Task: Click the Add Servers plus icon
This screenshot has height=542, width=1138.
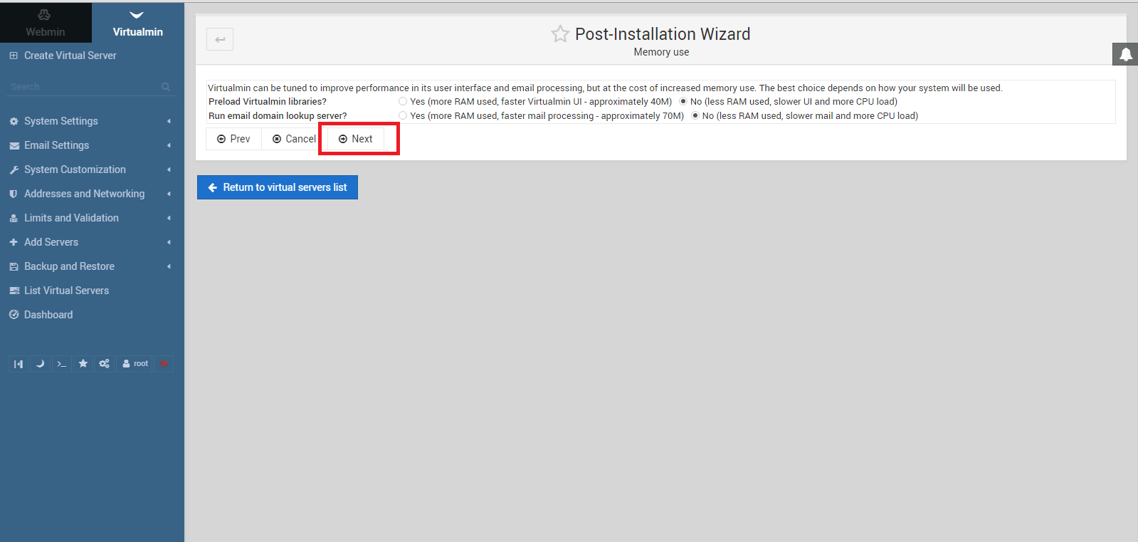Action: pos(14,242)
